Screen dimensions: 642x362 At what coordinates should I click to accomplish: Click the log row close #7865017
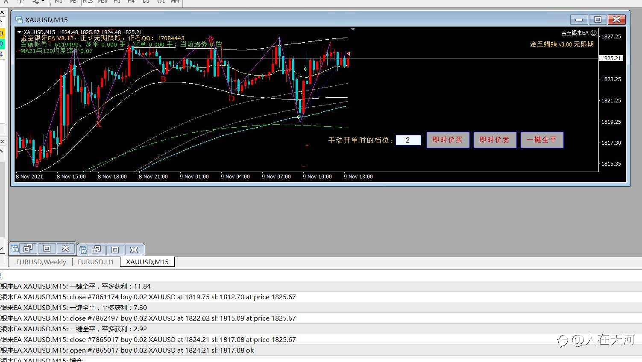321,339
